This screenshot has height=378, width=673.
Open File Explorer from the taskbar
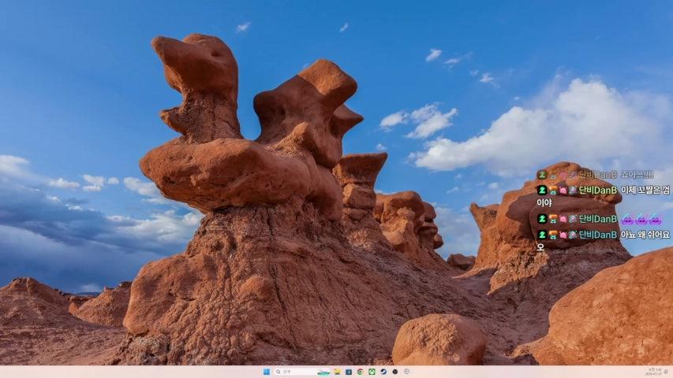pyautogui.click(x=338, y=372)
